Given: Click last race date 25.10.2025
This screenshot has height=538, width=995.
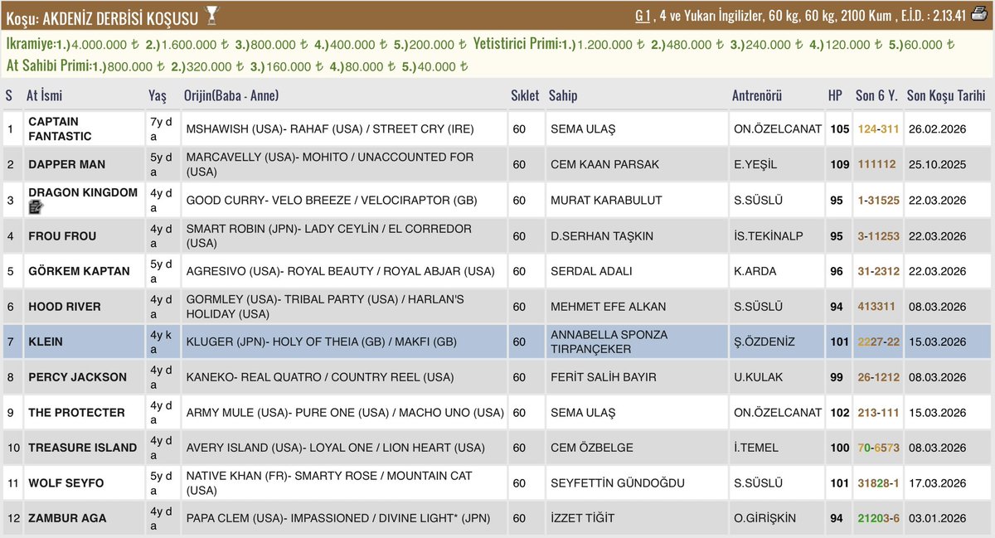Looking at the screenshot, I should 937,164.
